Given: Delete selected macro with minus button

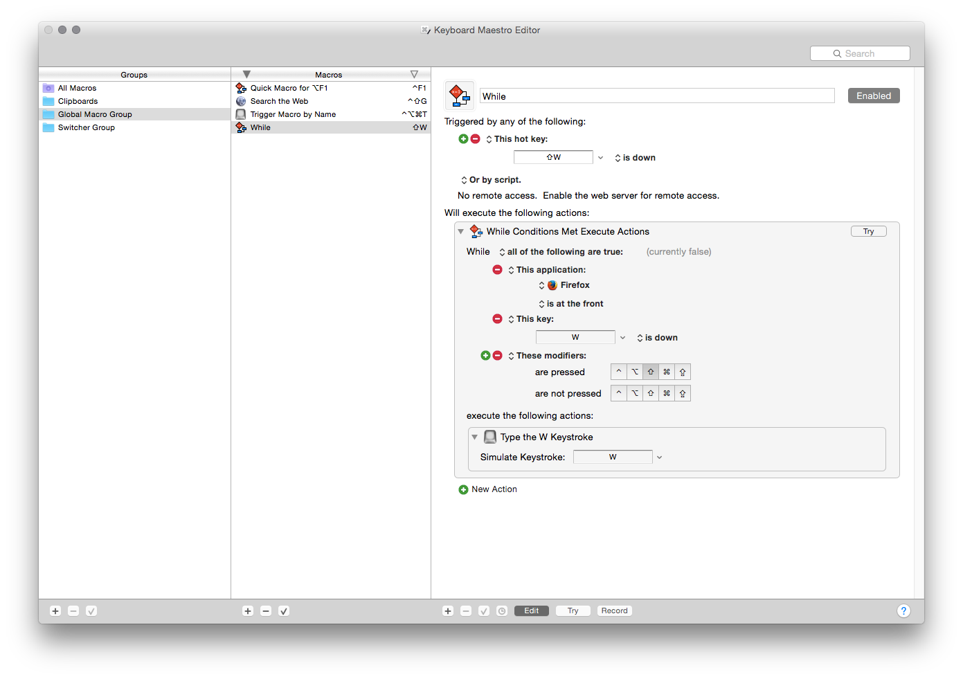Looking at the screenshot, I should click(266, 611).
